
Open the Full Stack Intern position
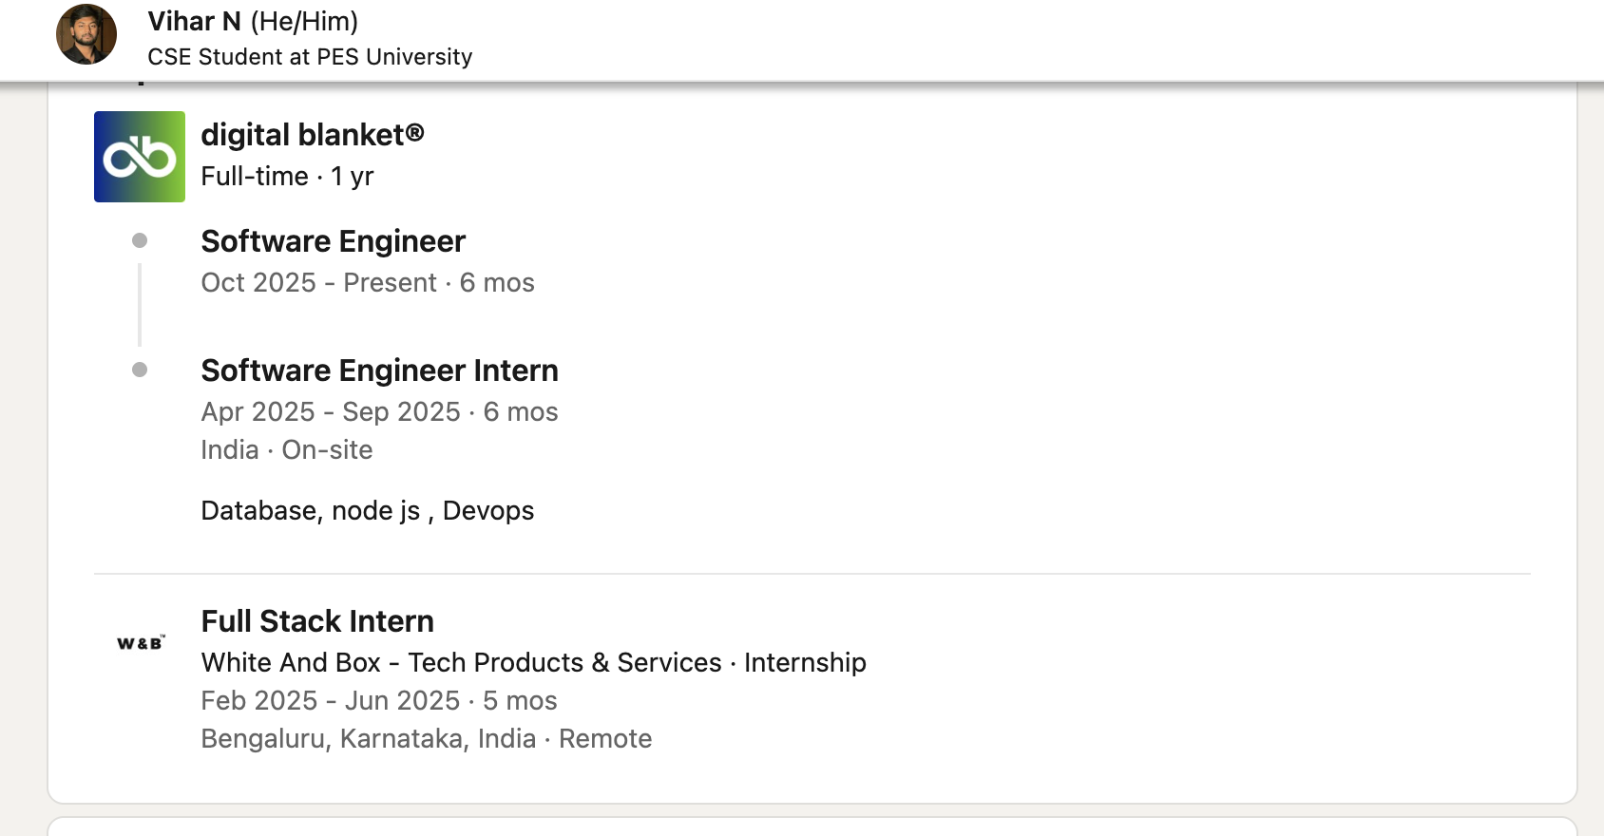tap(317, 620)
